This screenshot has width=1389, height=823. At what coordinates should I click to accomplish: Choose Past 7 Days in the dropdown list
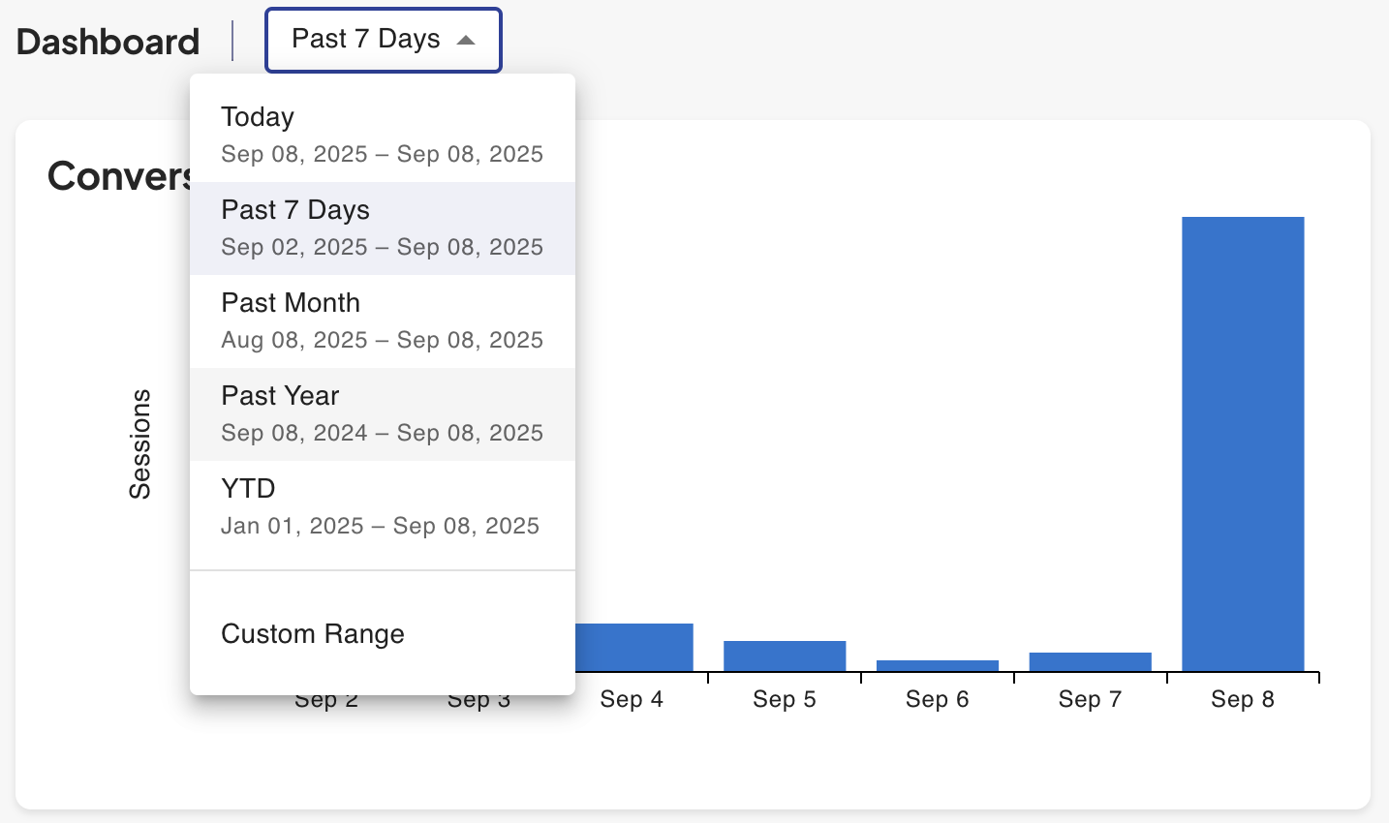coord(382,228)
